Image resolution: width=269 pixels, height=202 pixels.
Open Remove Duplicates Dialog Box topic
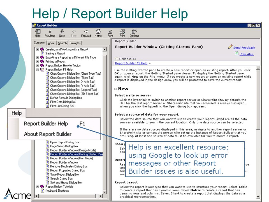(69, 166)
